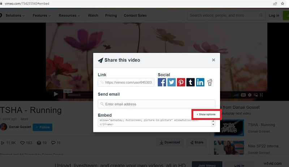Image resolution: width=289 pixels, height=167 pixels.
Task: Click Log in in the header
Action: point(274,16)
